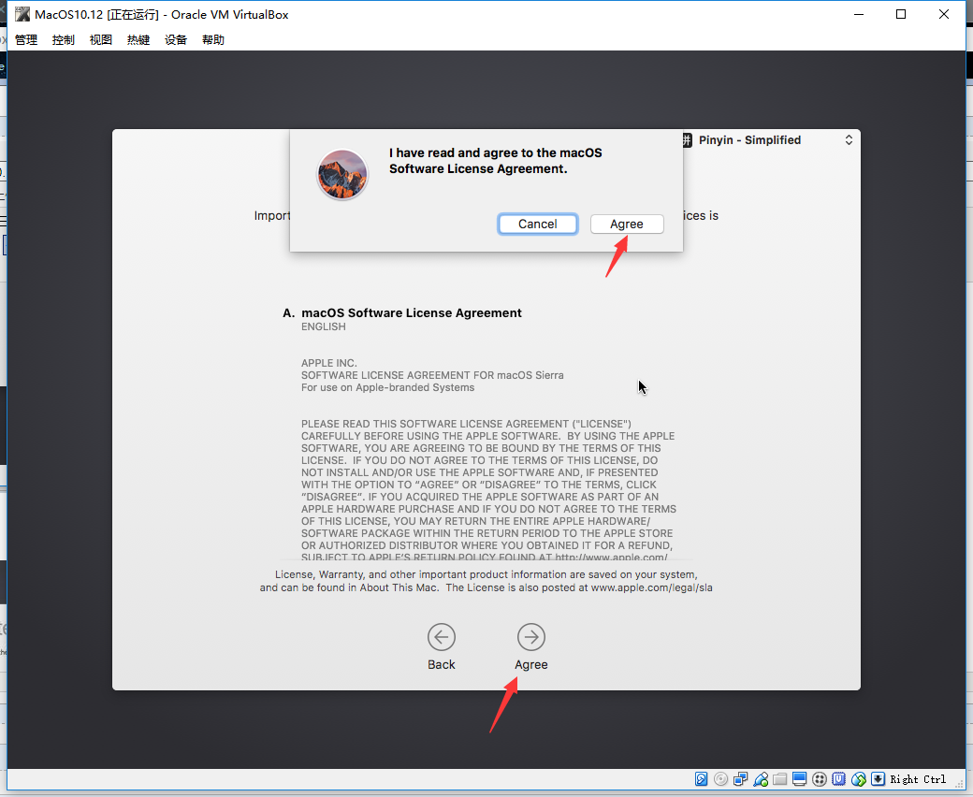Image resolution: width=973 pixels, height=797 pixels.
Task: Click the keyboard capture arrow icon
Action: [879, 779]
